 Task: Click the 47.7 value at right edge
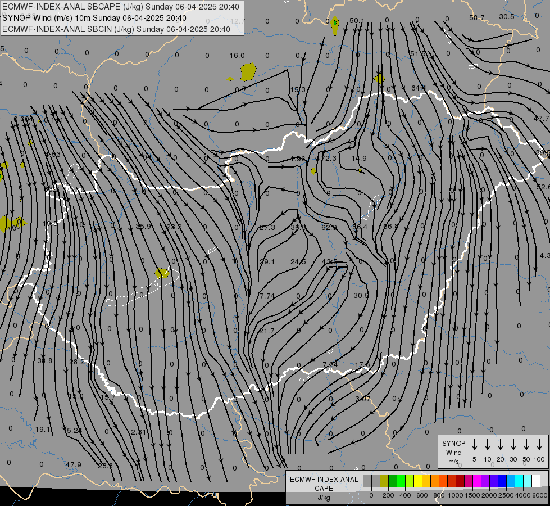click(541, 119)
